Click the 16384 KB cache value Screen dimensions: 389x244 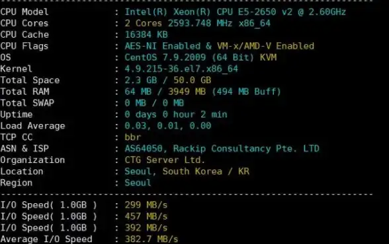coord(146,34)
